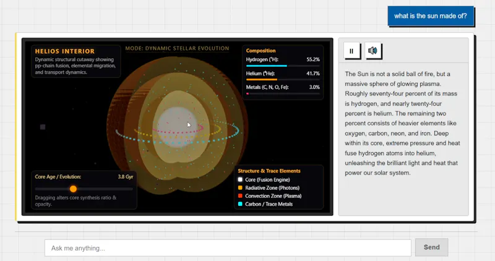495x261 pixels.
Task: Click the HELIOS INTERIOR title
Action: (65, 51)
